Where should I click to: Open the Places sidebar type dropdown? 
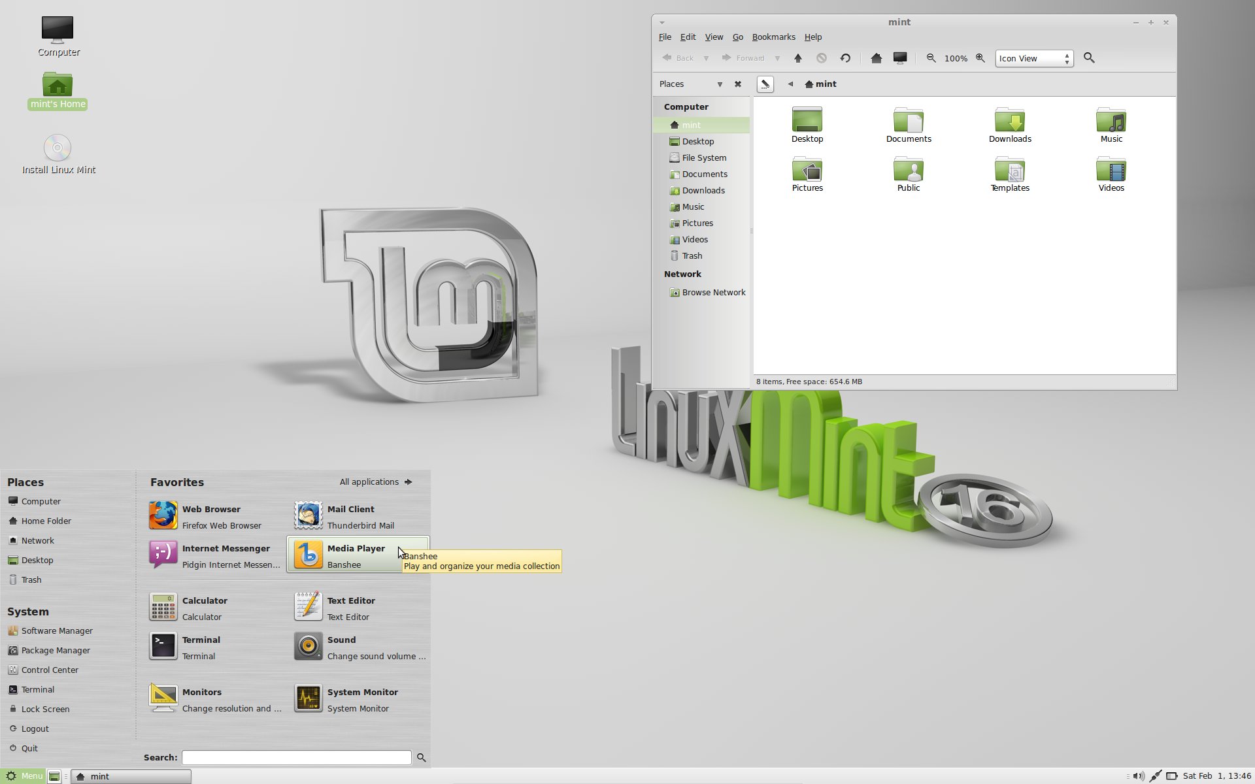[720, 84]
